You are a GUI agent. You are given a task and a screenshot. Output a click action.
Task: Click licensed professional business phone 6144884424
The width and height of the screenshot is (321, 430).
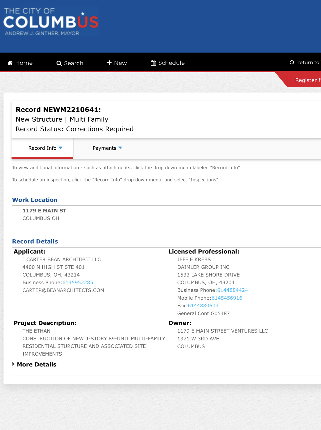pyautogui.click(x=232, y=290)
